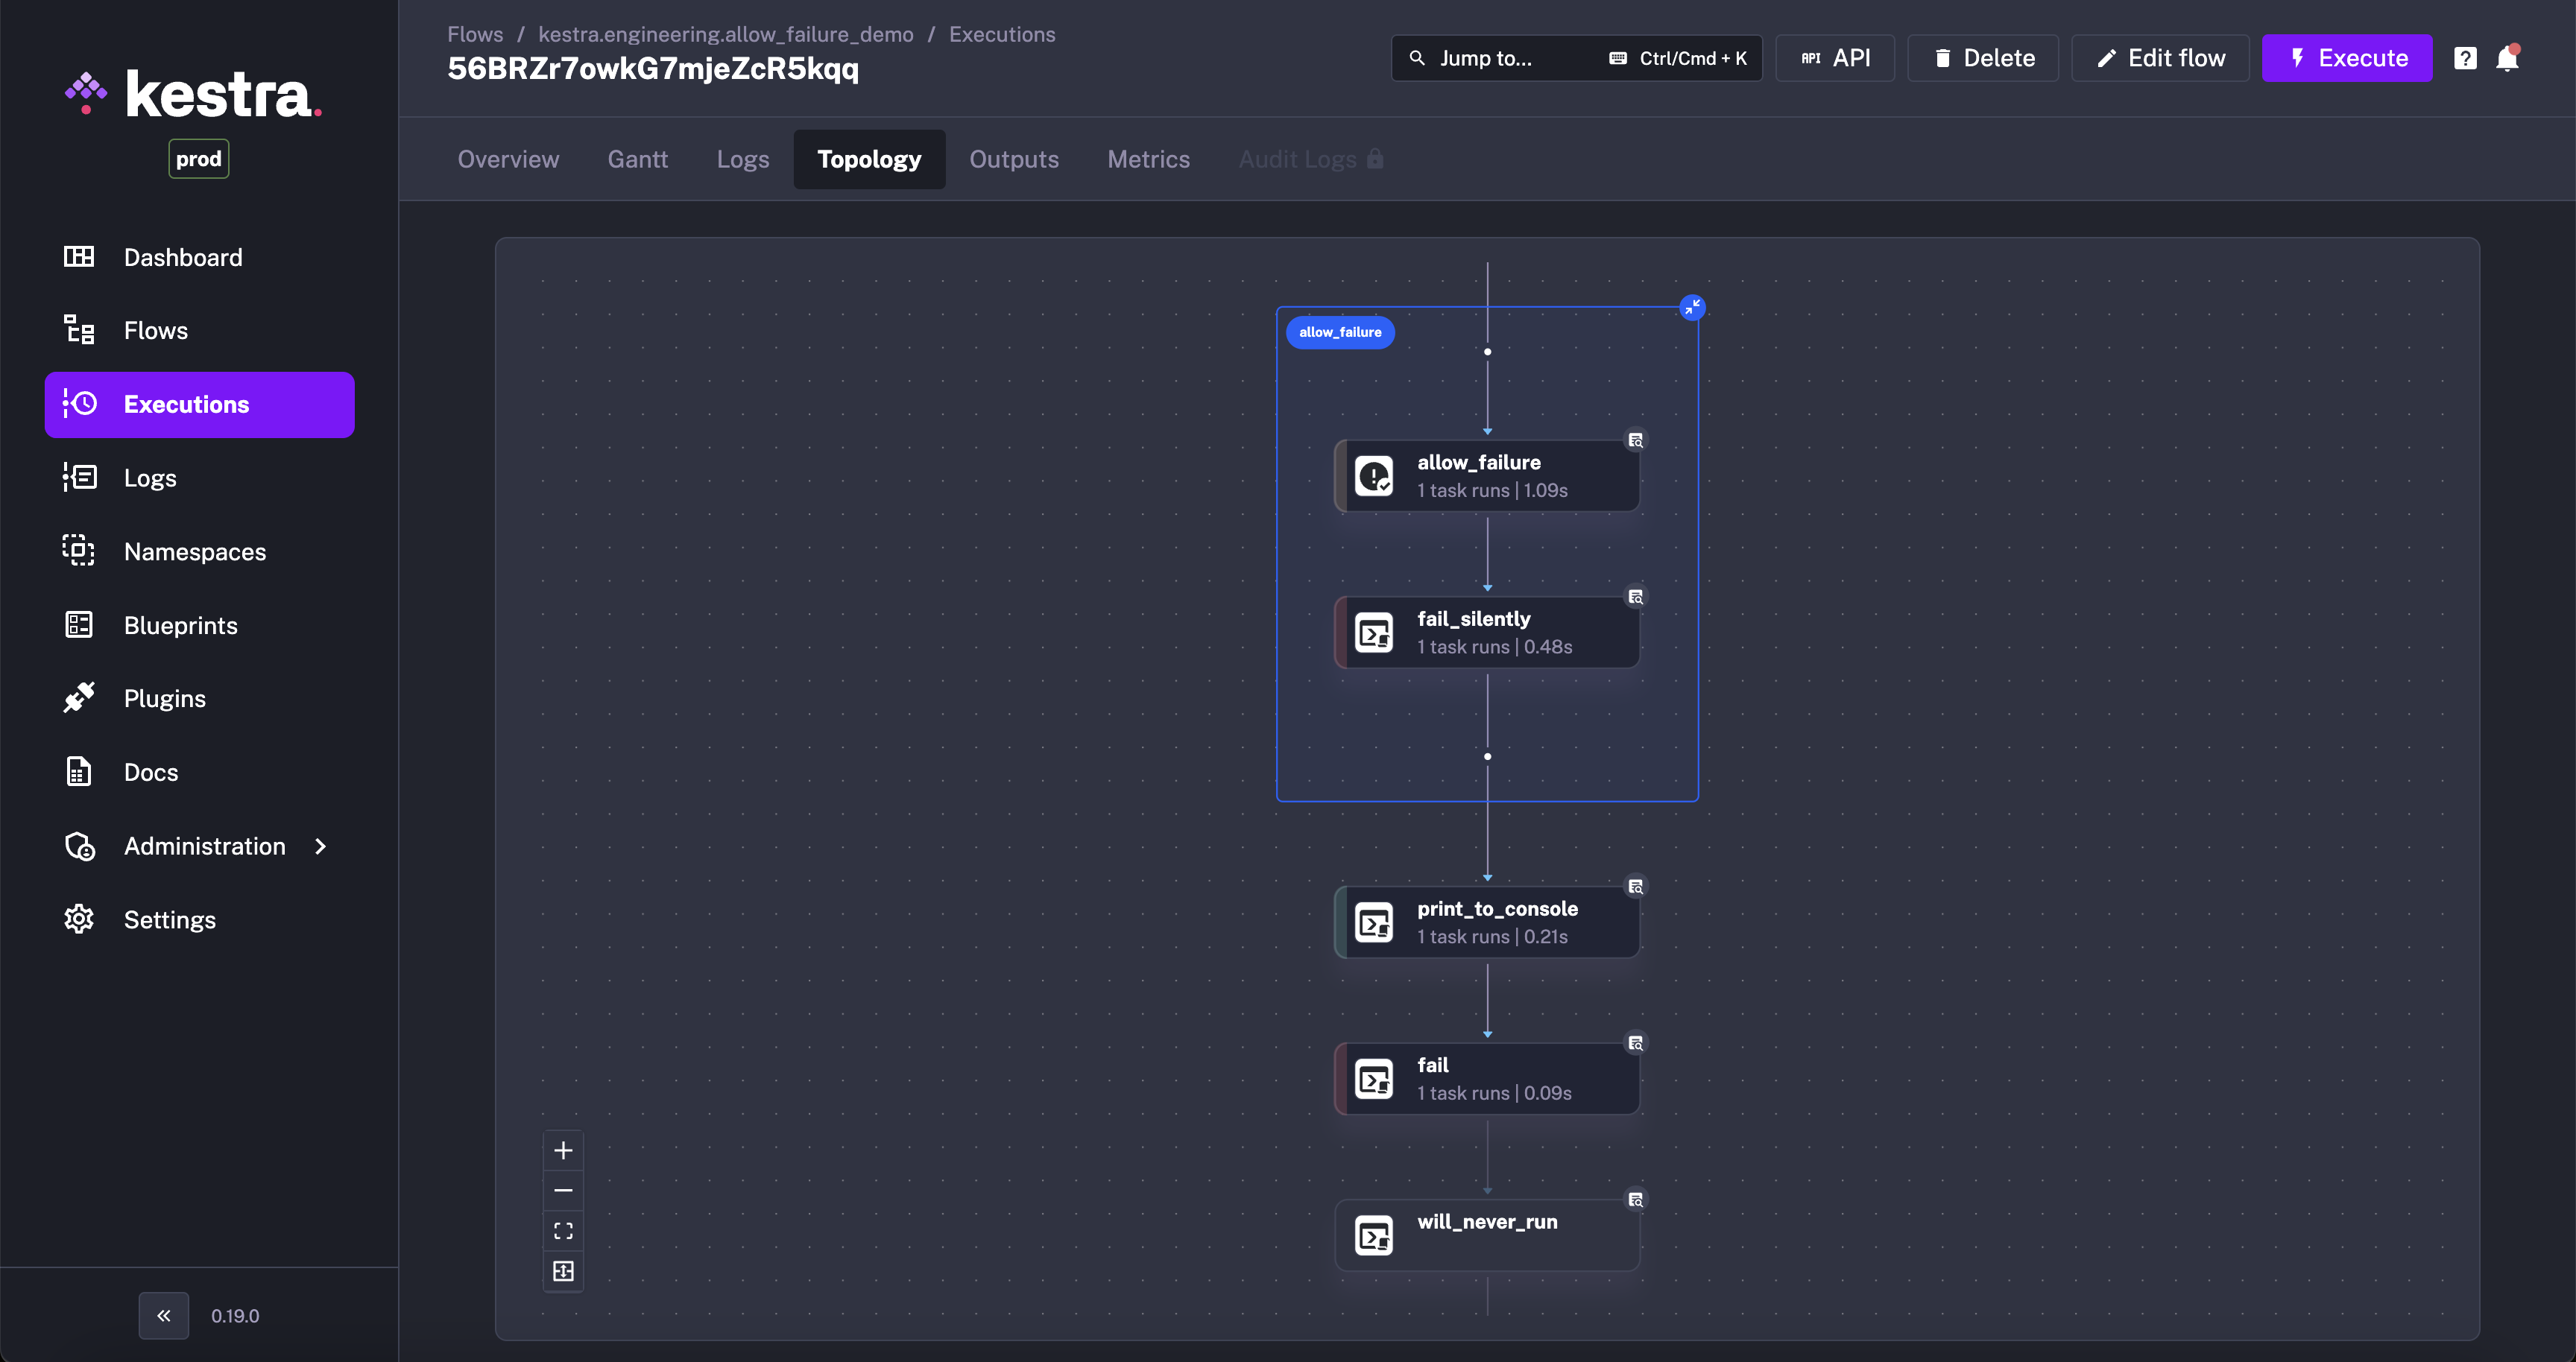This screenshot has width=2576, height=1362.
Task: Toggle fullscreen view of the topology
Action: [x=563, y=1230]
